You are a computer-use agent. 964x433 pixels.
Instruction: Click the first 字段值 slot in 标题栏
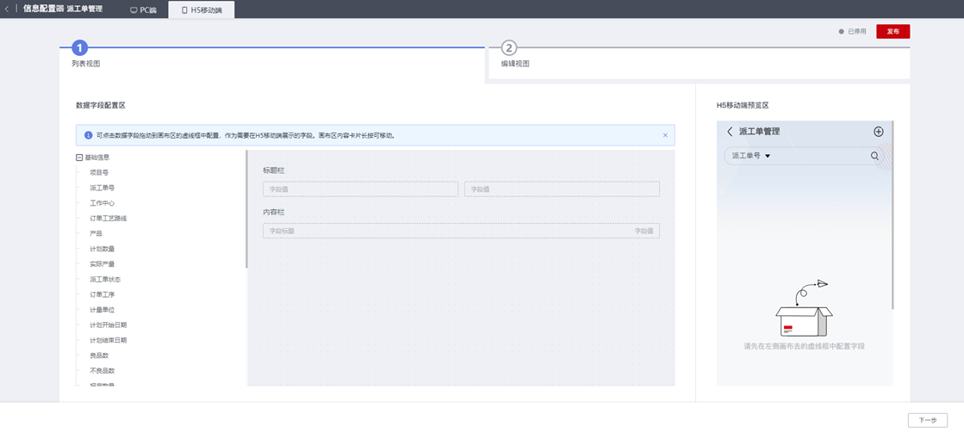[360, 189]
